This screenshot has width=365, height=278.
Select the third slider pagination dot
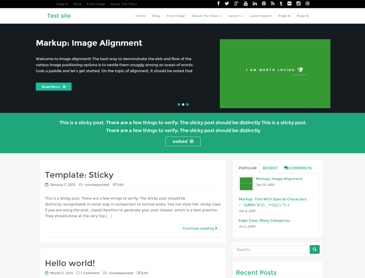click(x=187, y=104)
